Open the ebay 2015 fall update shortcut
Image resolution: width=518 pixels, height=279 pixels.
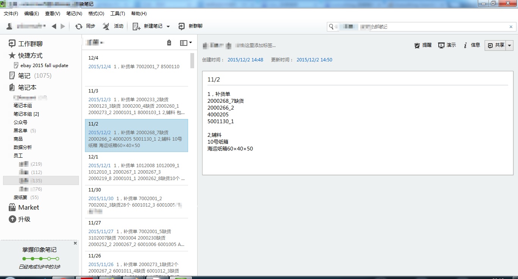coord(44,66)
